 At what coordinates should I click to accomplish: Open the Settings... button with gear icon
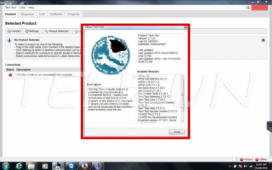33,31
